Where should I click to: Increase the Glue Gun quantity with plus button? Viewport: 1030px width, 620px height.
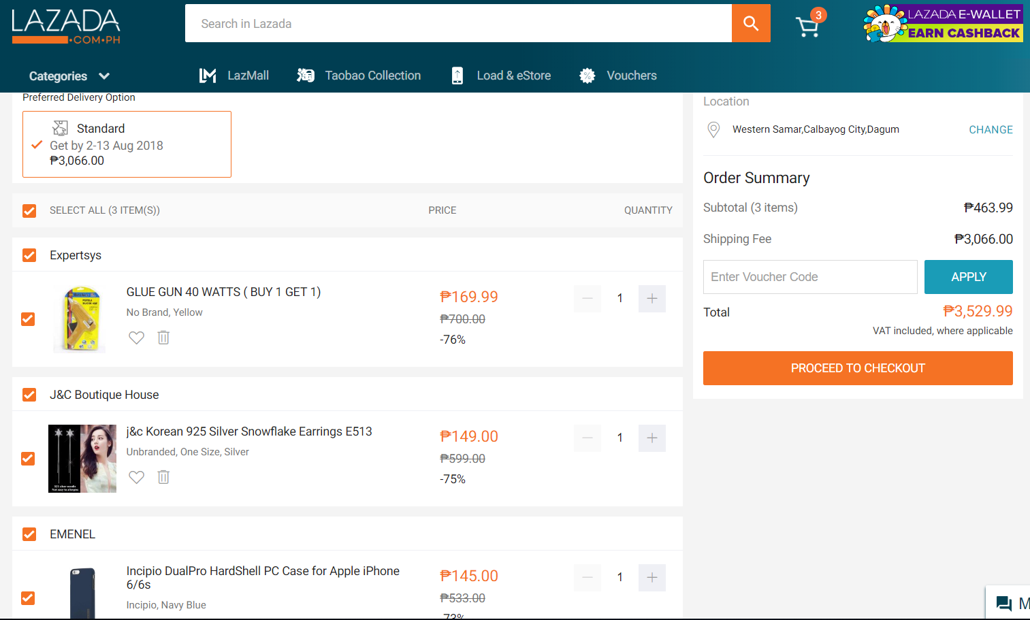point(651,298)
